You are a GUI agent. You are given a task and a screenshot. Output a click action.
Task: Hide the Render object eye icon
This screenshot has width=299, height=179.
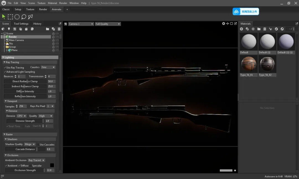tap(57, 37)
